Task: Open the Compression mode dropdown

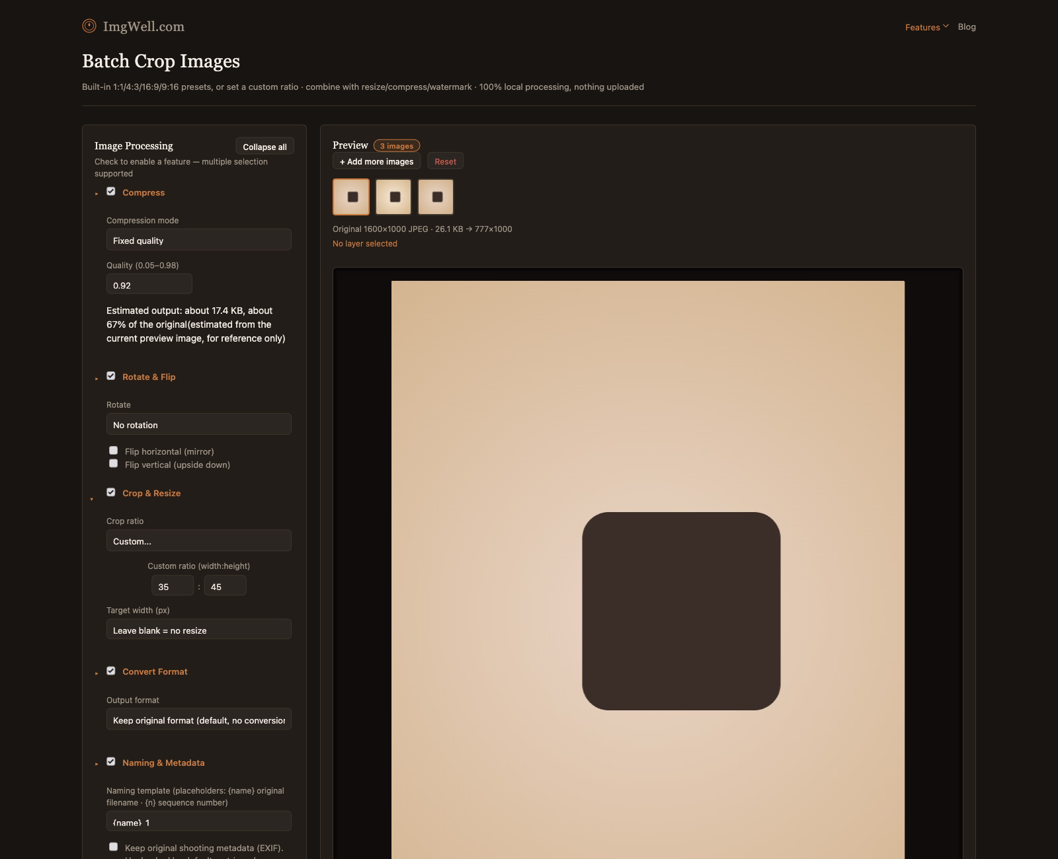Action: (x=199, y=240)
